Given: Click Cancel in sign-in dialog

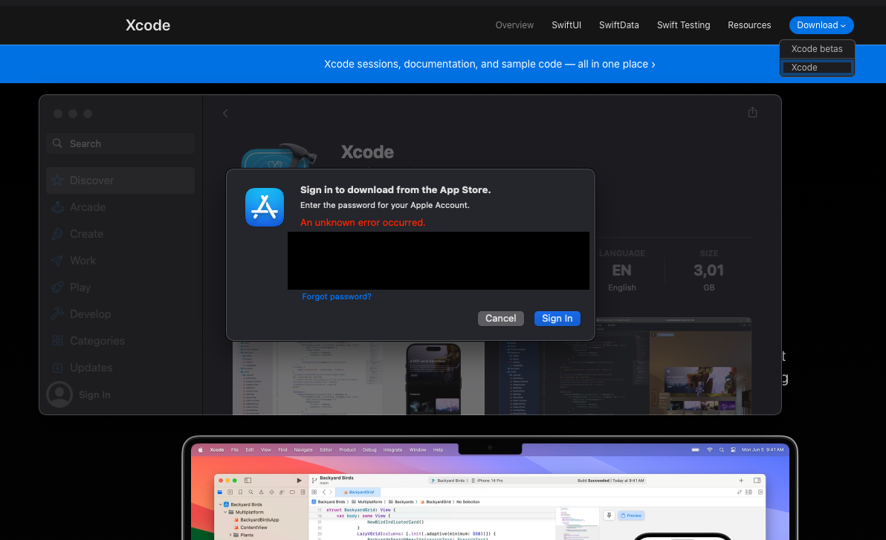Looking at the screenshot, I should pyautogui.click(x=501, y=319).
